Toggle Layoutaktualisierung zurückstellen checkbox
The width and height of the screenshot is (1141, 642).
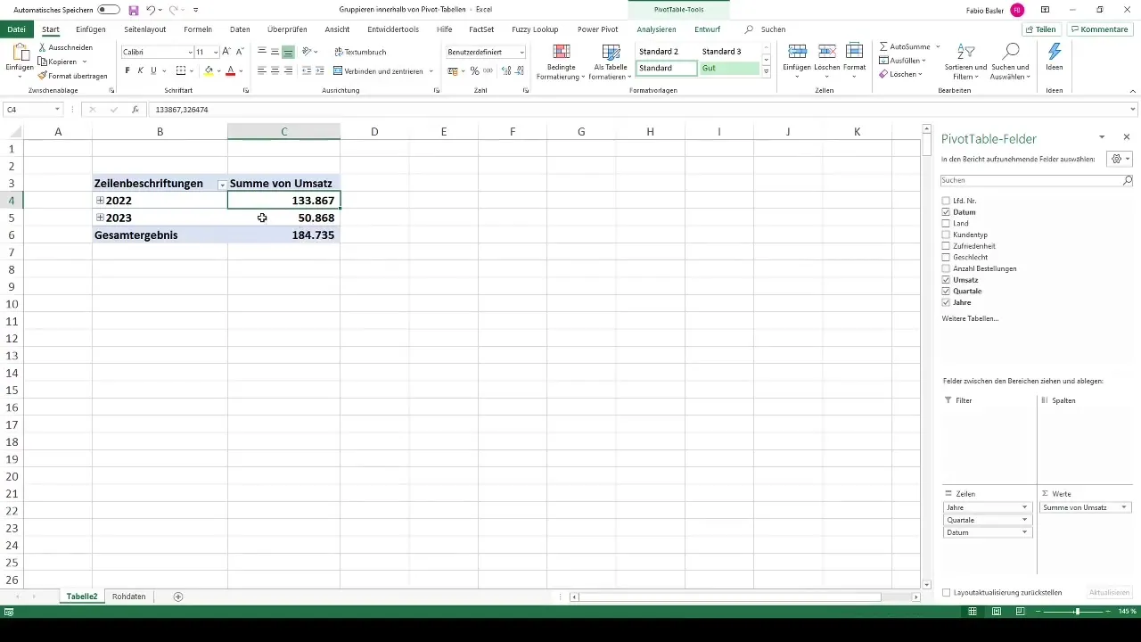tap(947, 592)
